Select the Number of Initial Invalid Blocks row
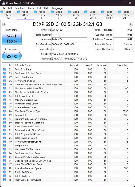Screen dimensions: 135x187 click(66, 92)
